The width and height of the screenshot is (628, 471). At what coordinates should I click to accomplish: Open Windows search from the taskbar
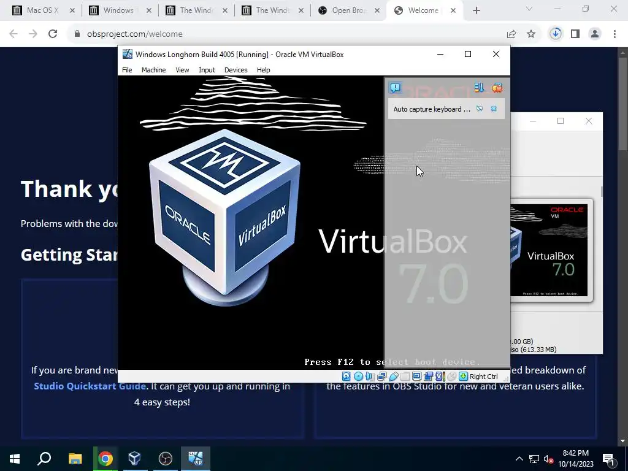point(44,459)
